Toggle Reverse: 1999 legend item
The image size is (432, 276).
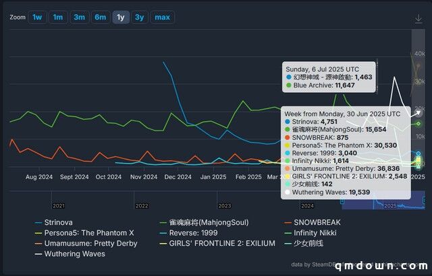[189, 233]
